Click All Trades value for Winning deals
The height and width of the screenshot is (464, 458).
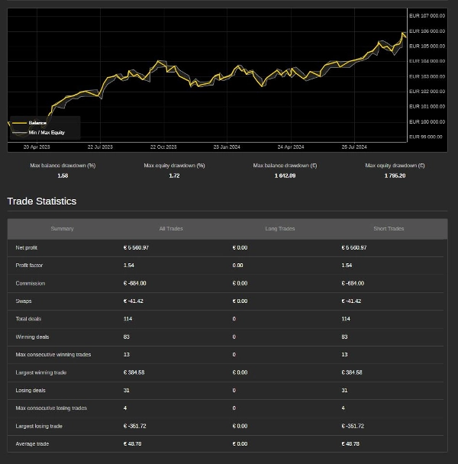point(127,337)
